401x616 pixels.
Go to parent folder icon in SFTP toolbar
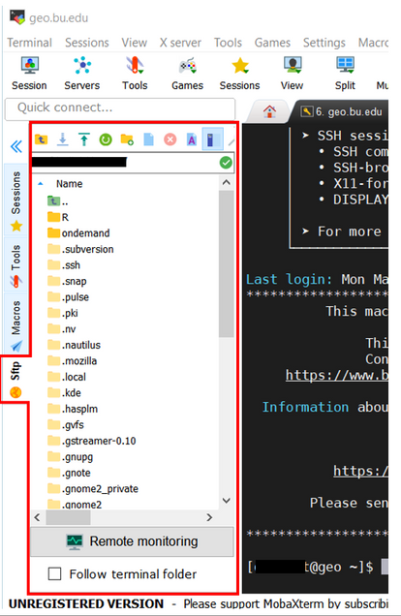(42, 139)
